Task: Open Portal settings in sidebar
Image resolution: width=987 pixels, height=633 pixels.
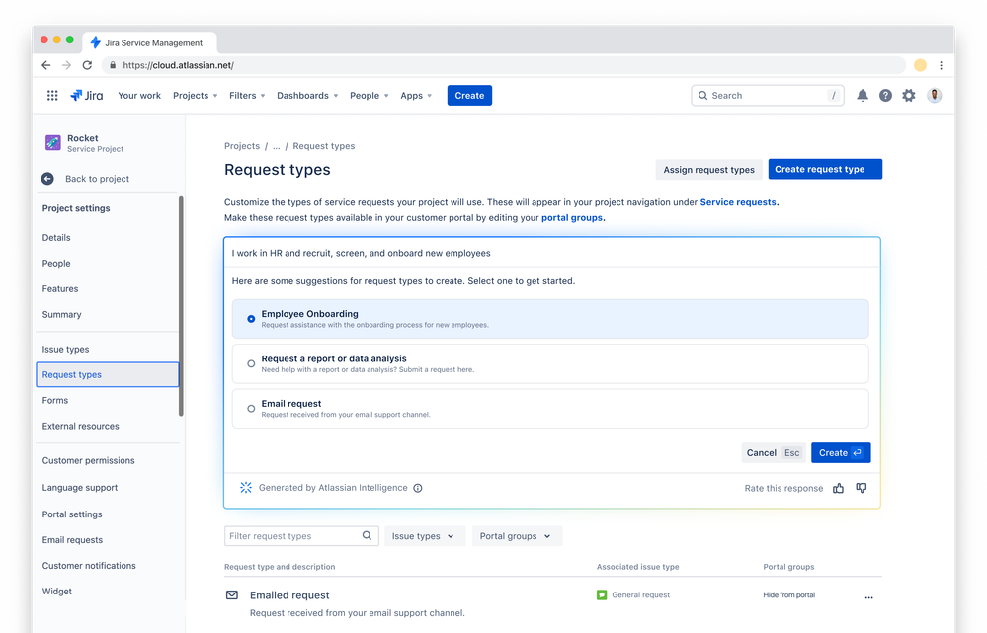Action: tap(72, 514)
